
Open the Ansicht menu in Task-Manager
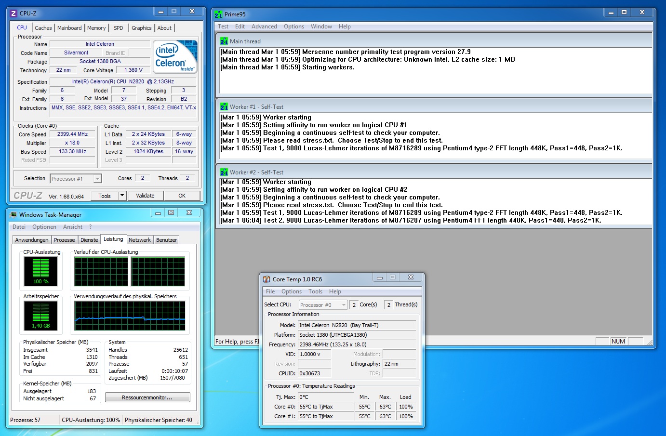click(73, 227)
